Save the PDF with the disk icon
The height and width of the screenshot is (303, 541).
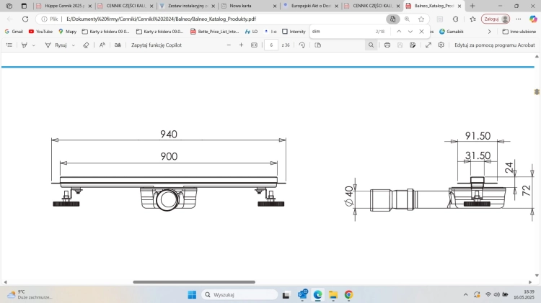pyautogui.click(x=400, y=45)
